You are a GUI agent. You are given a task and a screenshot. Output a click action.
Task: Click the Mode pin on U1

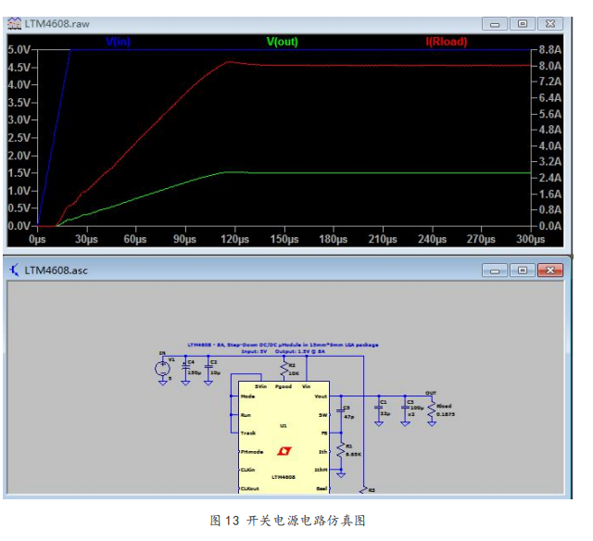[x=247, y=396]
